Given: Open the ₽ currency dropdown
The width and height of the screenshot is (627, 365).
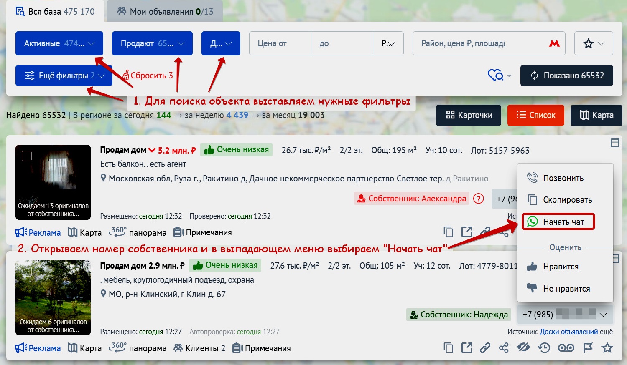Looking at the screenshot, I should point(388,43).
